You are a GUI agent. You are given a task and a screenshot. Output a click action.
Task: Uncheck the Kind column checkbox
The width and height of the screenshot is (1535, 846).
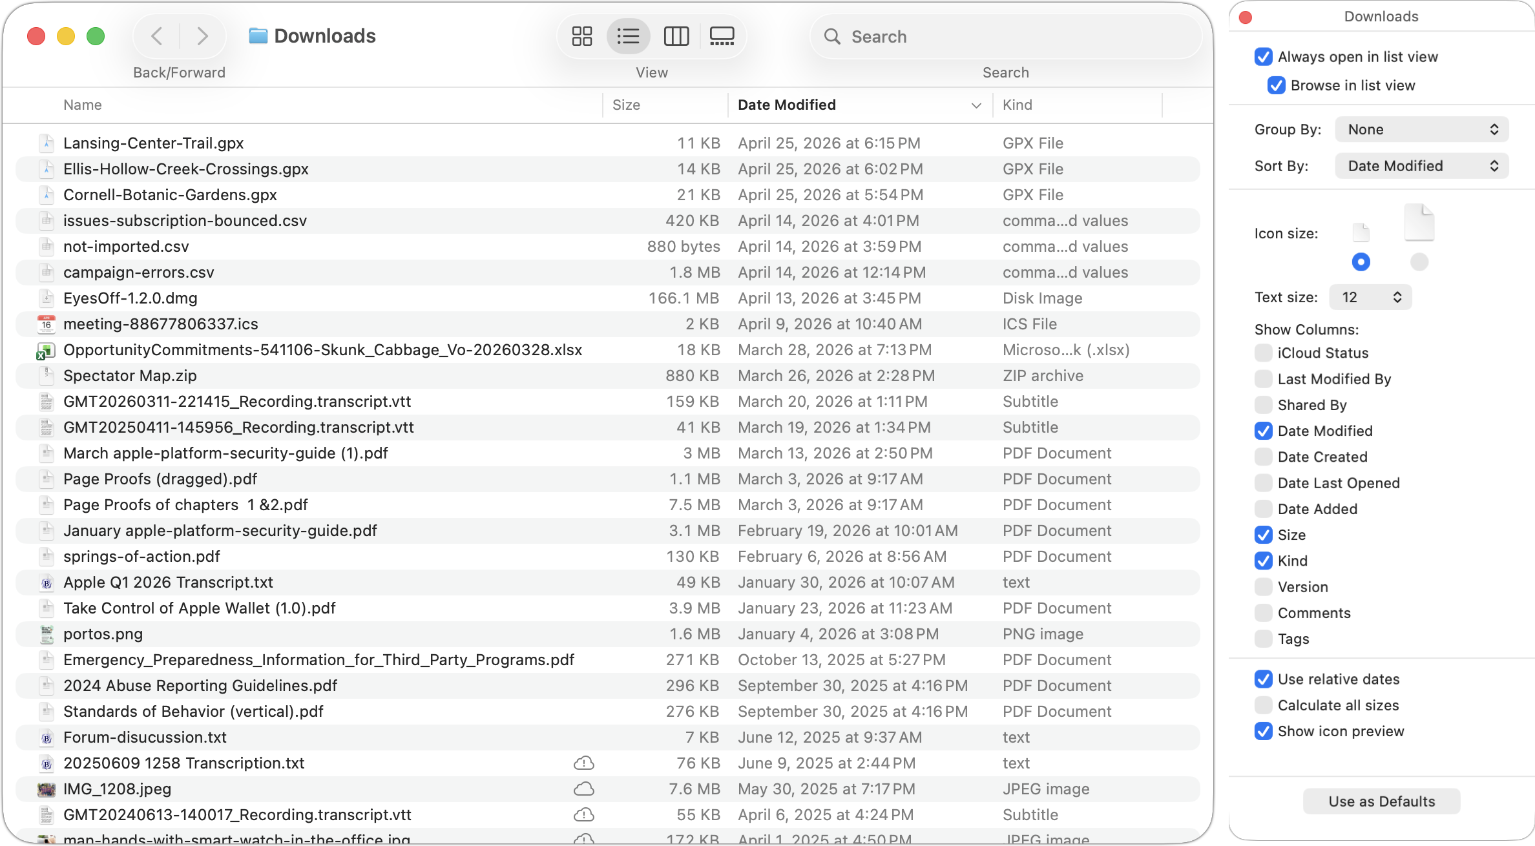click(x=1264, y=561)
